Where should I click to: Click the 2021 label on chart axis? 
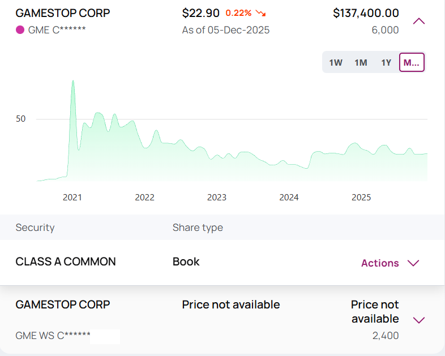(72, 198)
